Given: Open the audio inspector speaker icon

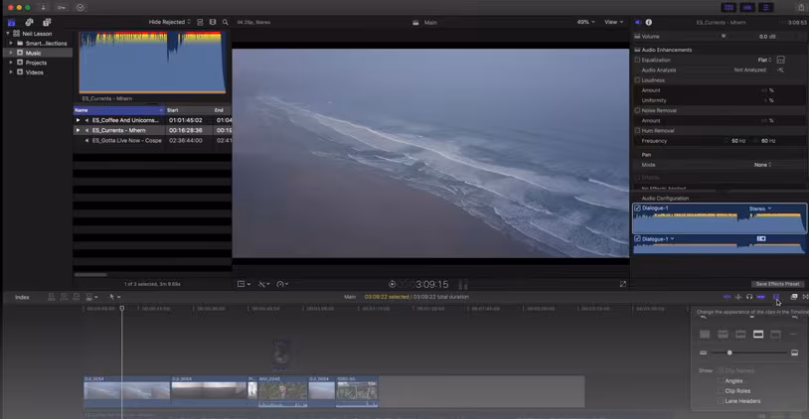Looking at the screenshot, I should (x=638, y=22).
